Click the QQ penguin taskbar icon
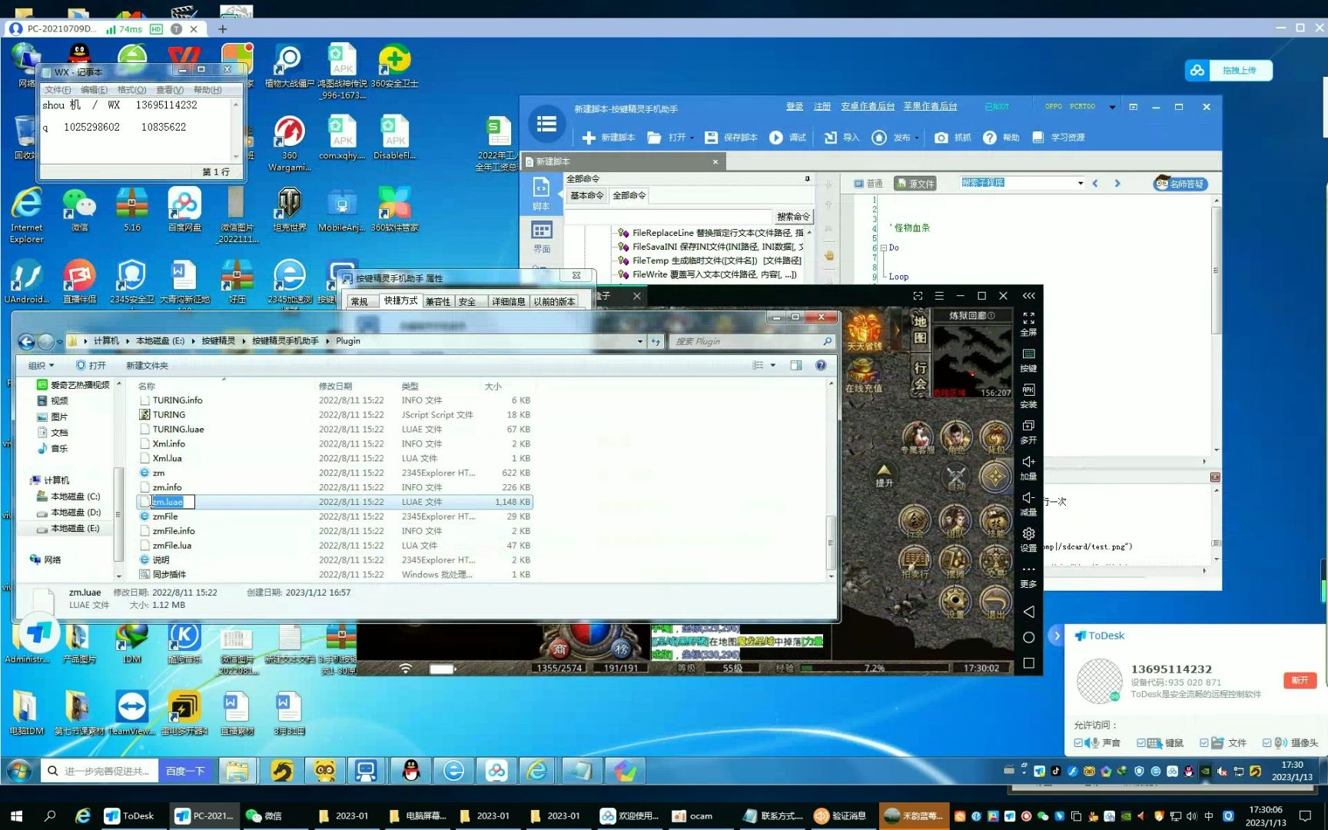Image resolution: width=1328 pixels, height=830 pixels. (411, 771)
